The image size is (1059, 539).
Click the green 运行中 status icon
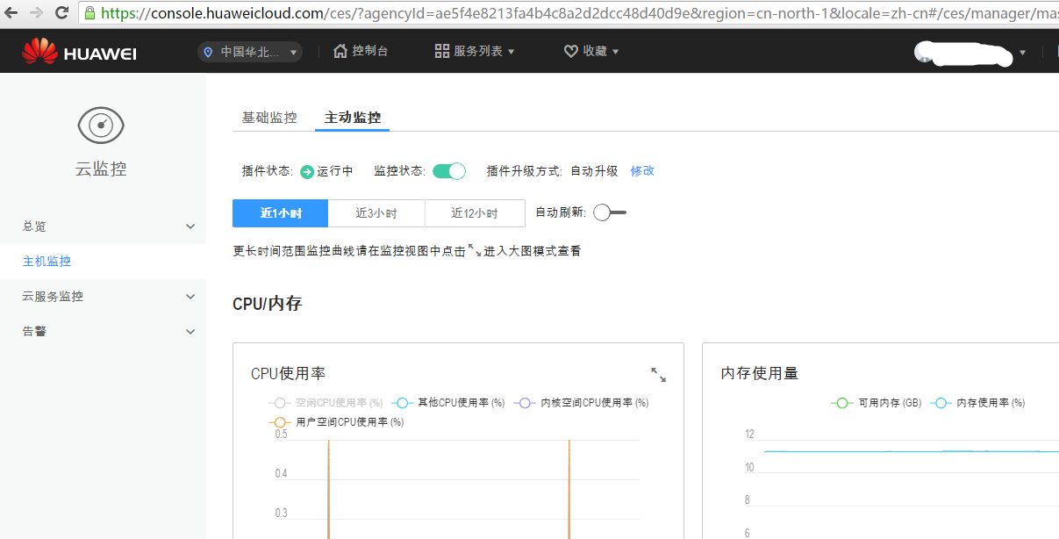tap(307, 172)
